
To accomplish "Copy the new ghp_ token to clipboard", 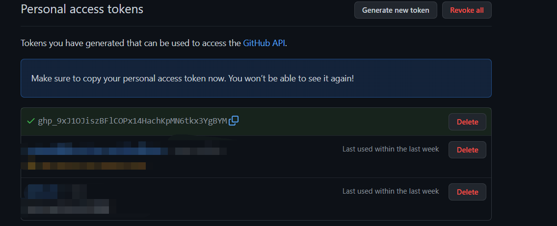I will click(x=234, y=121).
